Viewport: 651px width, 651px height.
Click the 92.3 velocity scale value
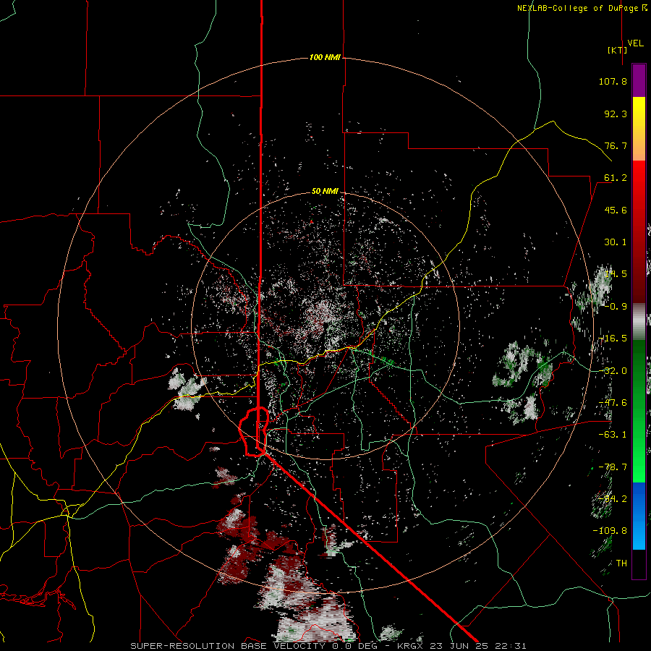(x=616, y=114)
